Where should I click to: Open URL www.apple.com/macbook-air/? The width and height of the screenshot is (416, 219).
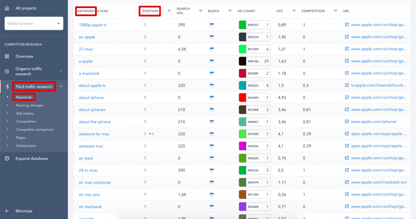[x=379, y=182]
